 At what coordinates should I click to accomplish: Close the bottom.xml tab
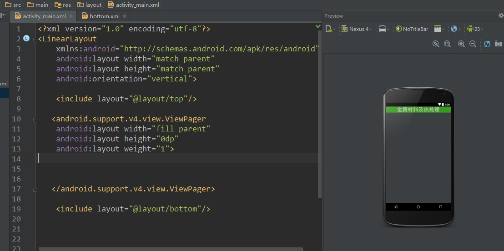124,16
